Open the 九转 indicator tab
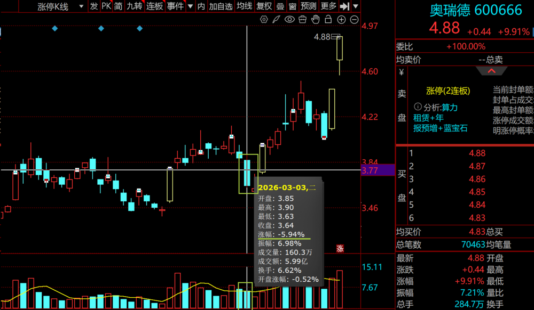 click(x=135, y=6)
